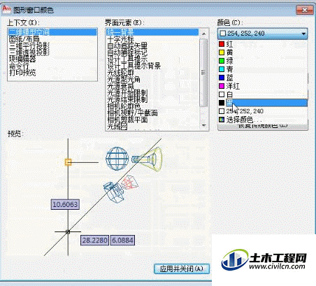
Task: Click the 应用并关闭(A) button
Action: coord(182,269)
